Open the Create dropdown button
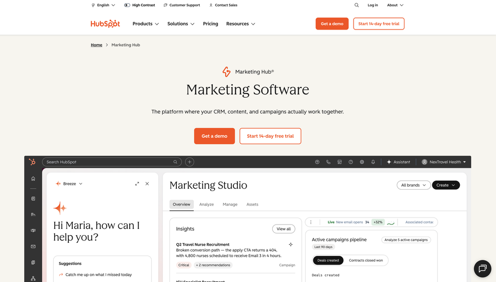 point(446,185)
